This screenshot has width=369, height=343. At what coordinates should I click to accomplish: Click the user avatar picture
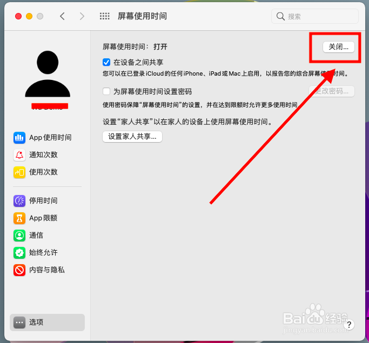48,73
